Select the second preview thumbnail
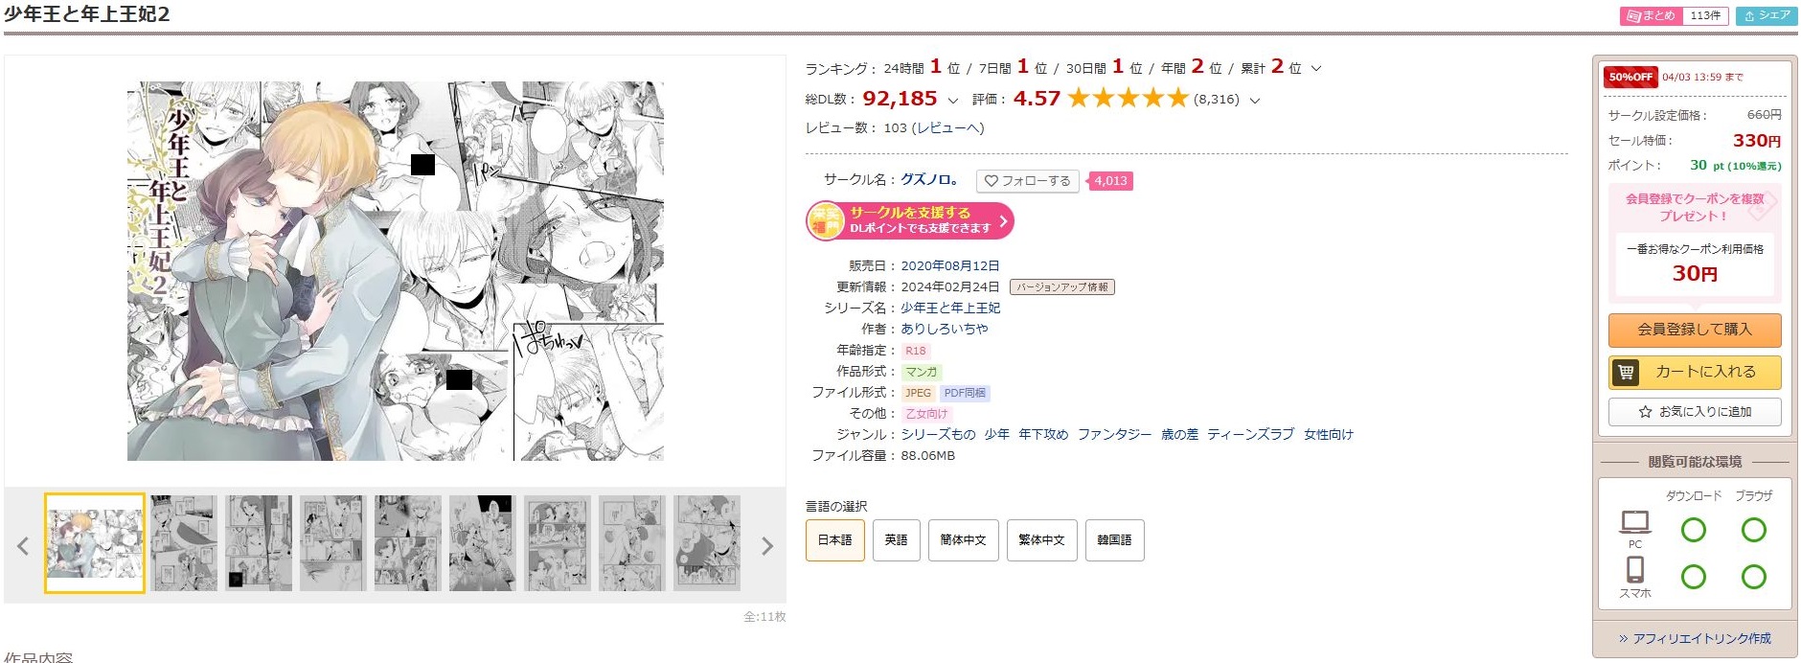Image resolution: width=1801 pixels, height=663 pixels. [184, 542]
